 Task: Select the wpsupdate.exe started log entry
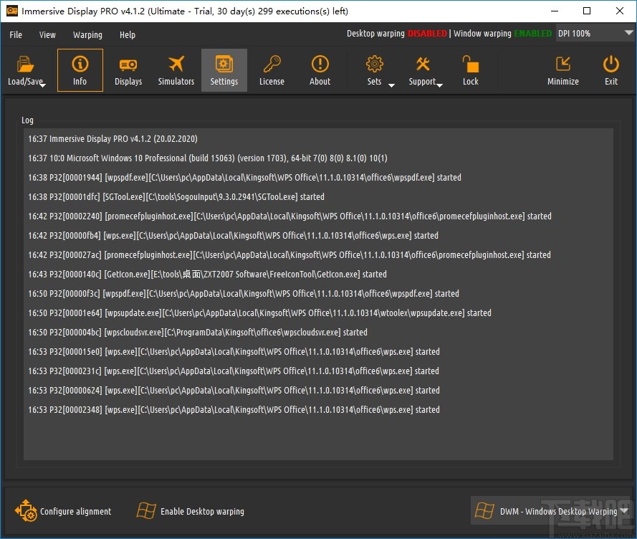pos(259,313)
